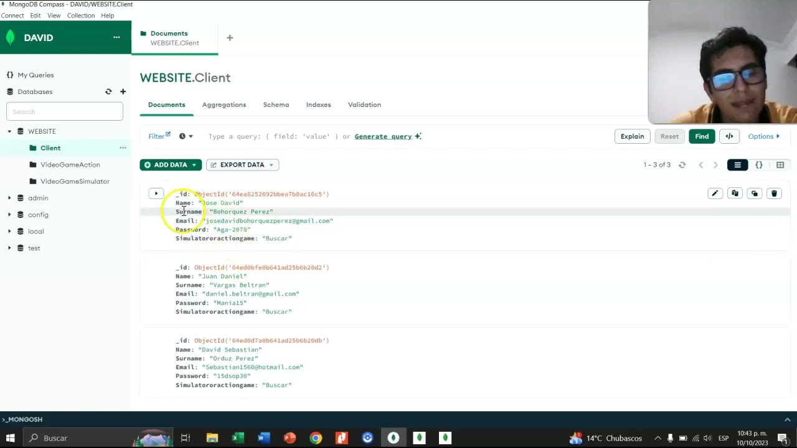Open the Edit menu
Image resolution: width=797 pixels, height=448 pixels.
(x=35, y=16)
